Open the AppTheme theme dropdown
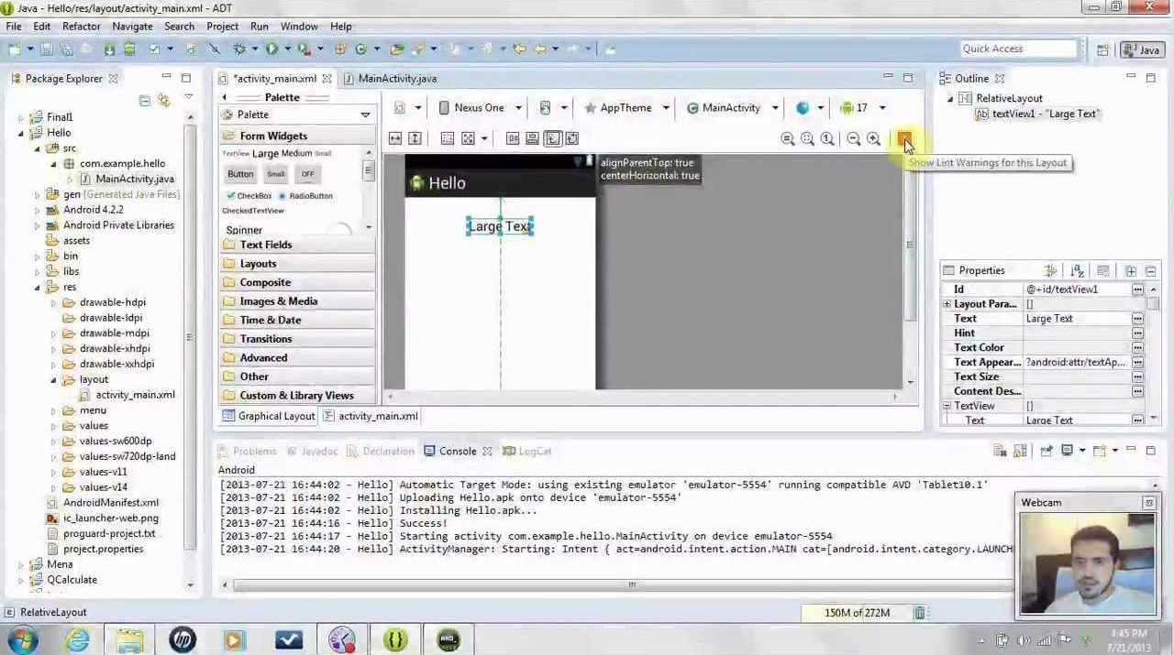 (x=626, y=108)
